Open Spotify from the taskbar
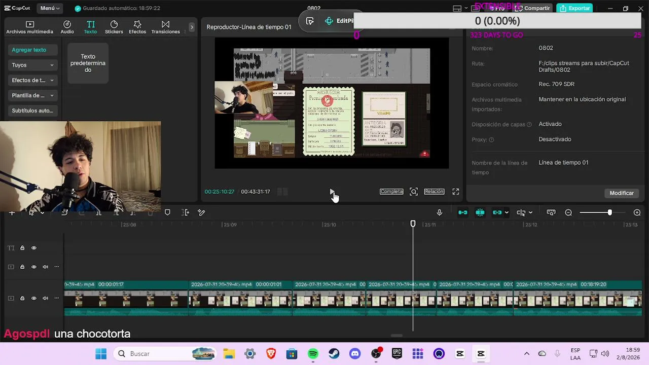 [313, 354]
